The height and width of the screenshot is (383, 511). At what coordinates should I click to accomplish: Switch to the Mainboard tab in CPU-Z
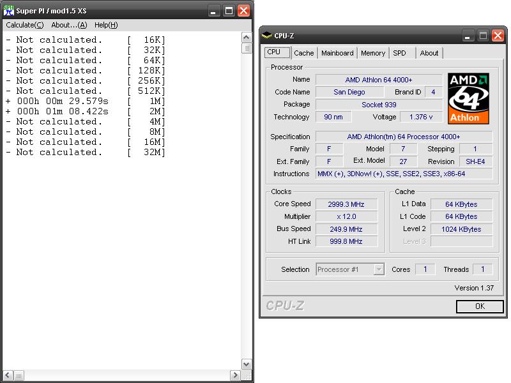[x=337, y=53]
